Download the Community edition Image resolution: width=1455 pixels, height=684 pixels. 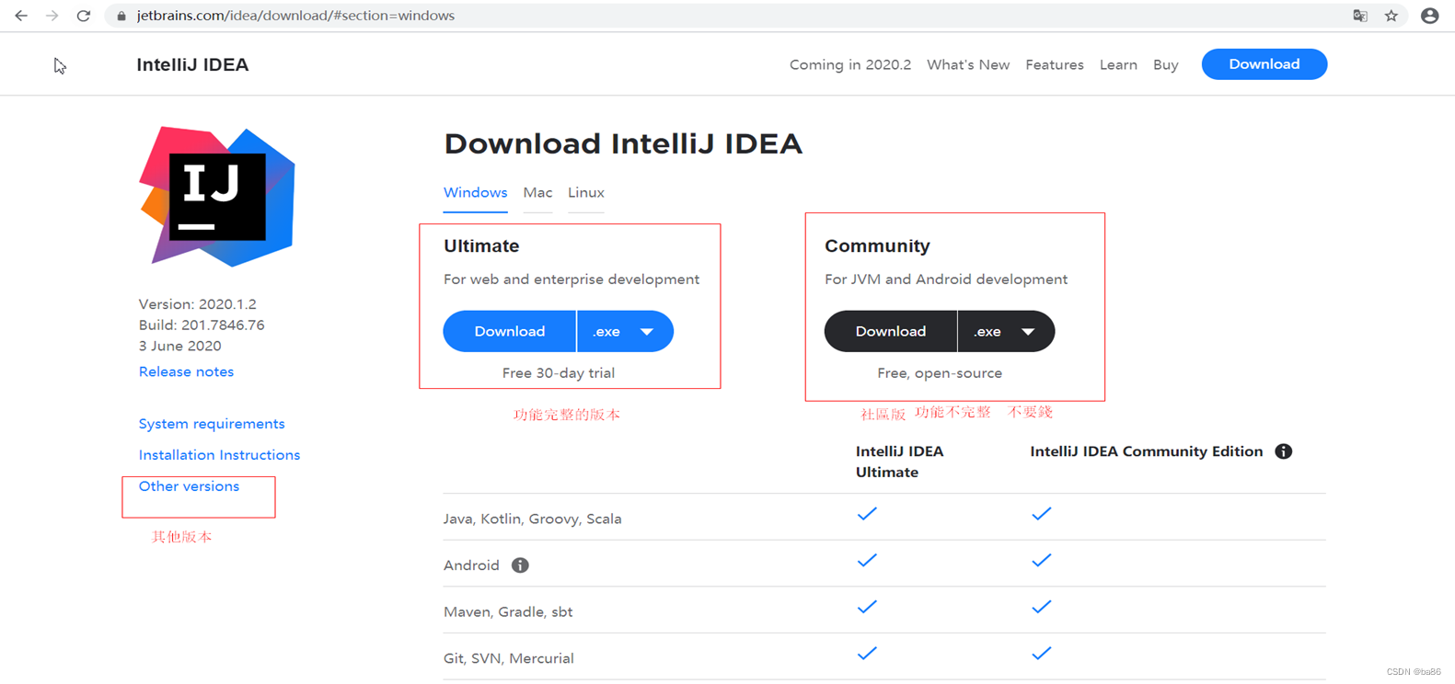pyautogui.click(x=891, y=331)
